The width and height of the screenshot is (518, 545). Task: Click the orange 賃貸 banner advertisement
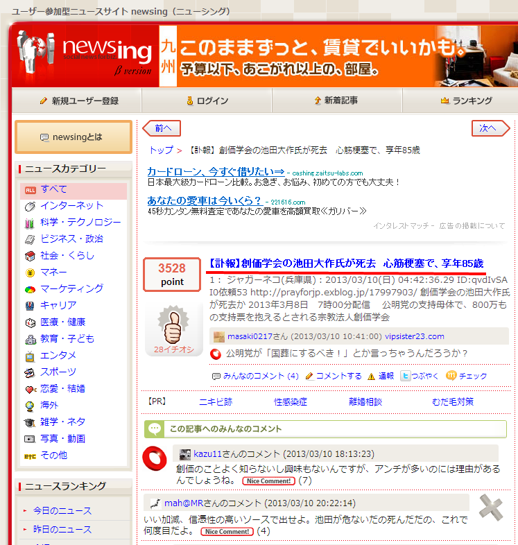[x=338, y=55]
